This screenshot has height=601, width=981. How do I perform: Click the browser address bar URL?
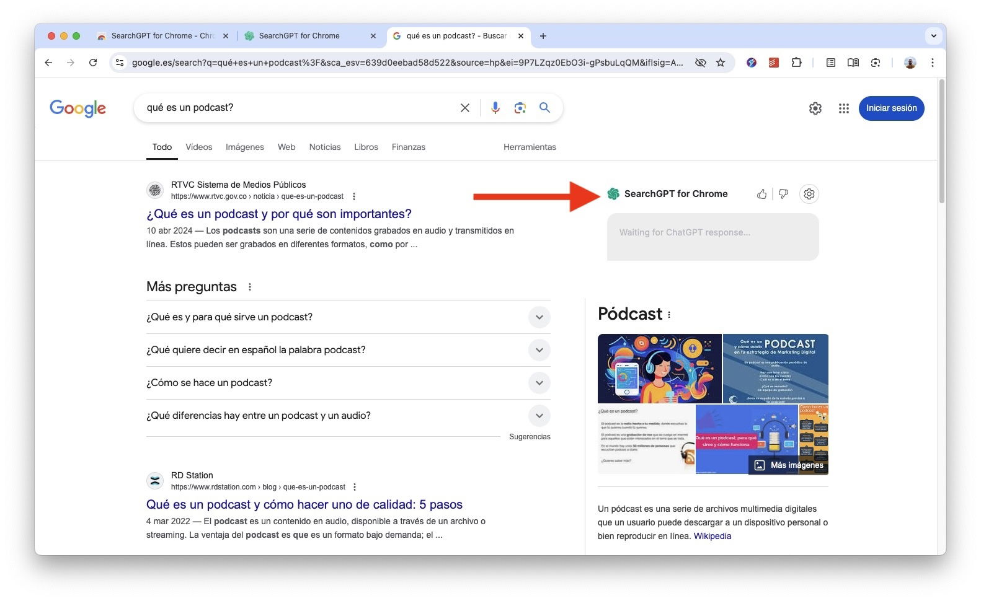pyautogui.click(x=407, y=63)
